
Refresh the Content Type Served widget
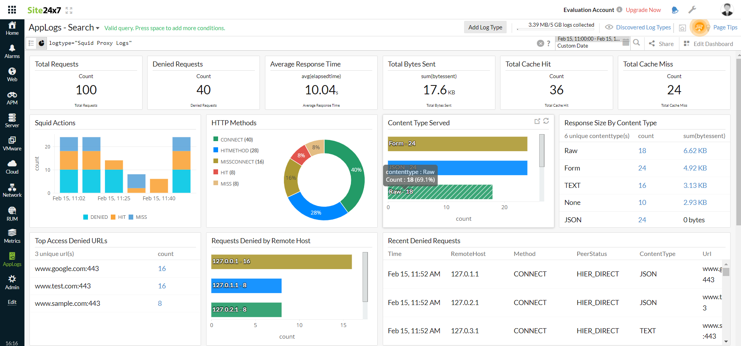click(546, 121)
